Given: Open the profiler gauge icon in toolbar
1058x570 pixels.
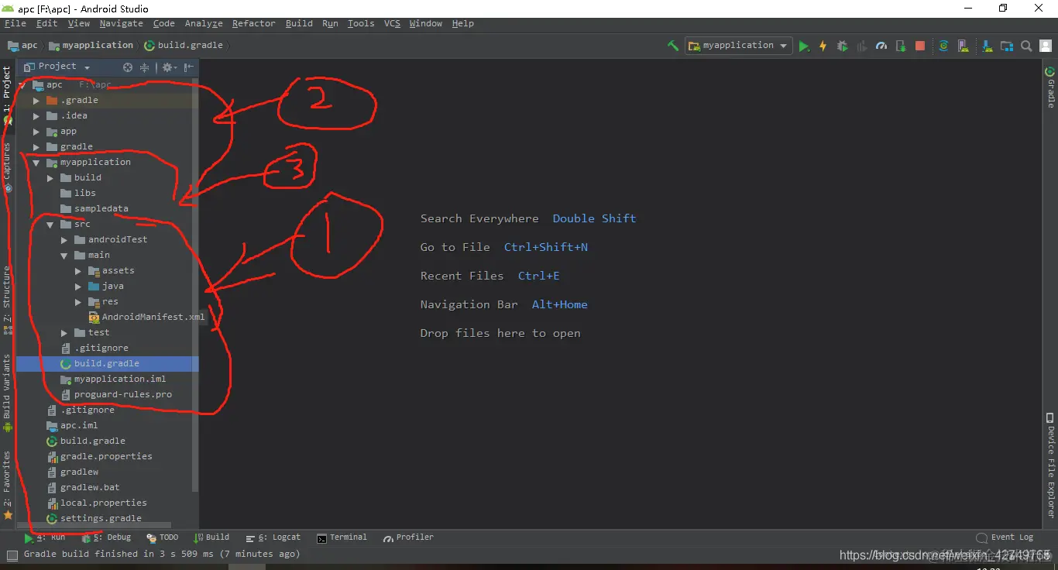Looking at the screenshot, I should click(x=881, y=46).
